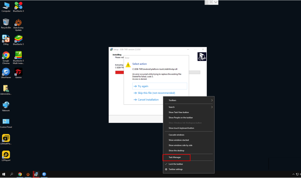Toggle Lock the taskbar option
Screen dimensions: 301x178
[176, 164]
